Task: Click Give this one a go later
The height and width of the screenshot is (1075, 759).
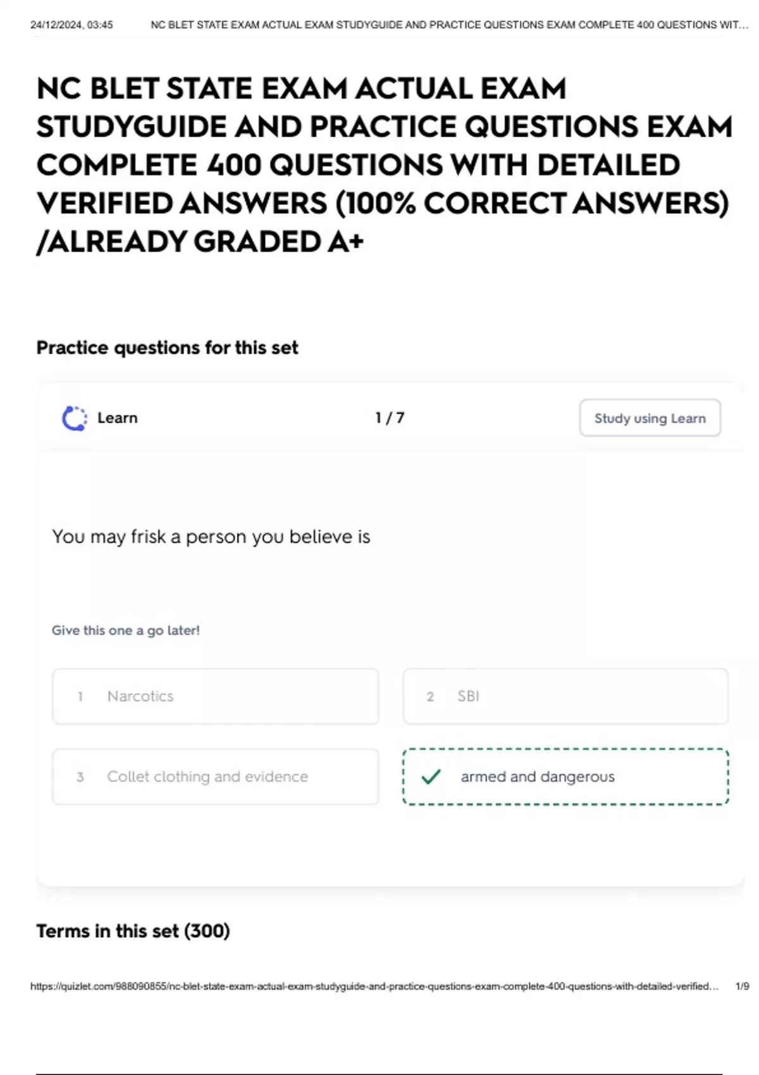Action: [126, 630]
